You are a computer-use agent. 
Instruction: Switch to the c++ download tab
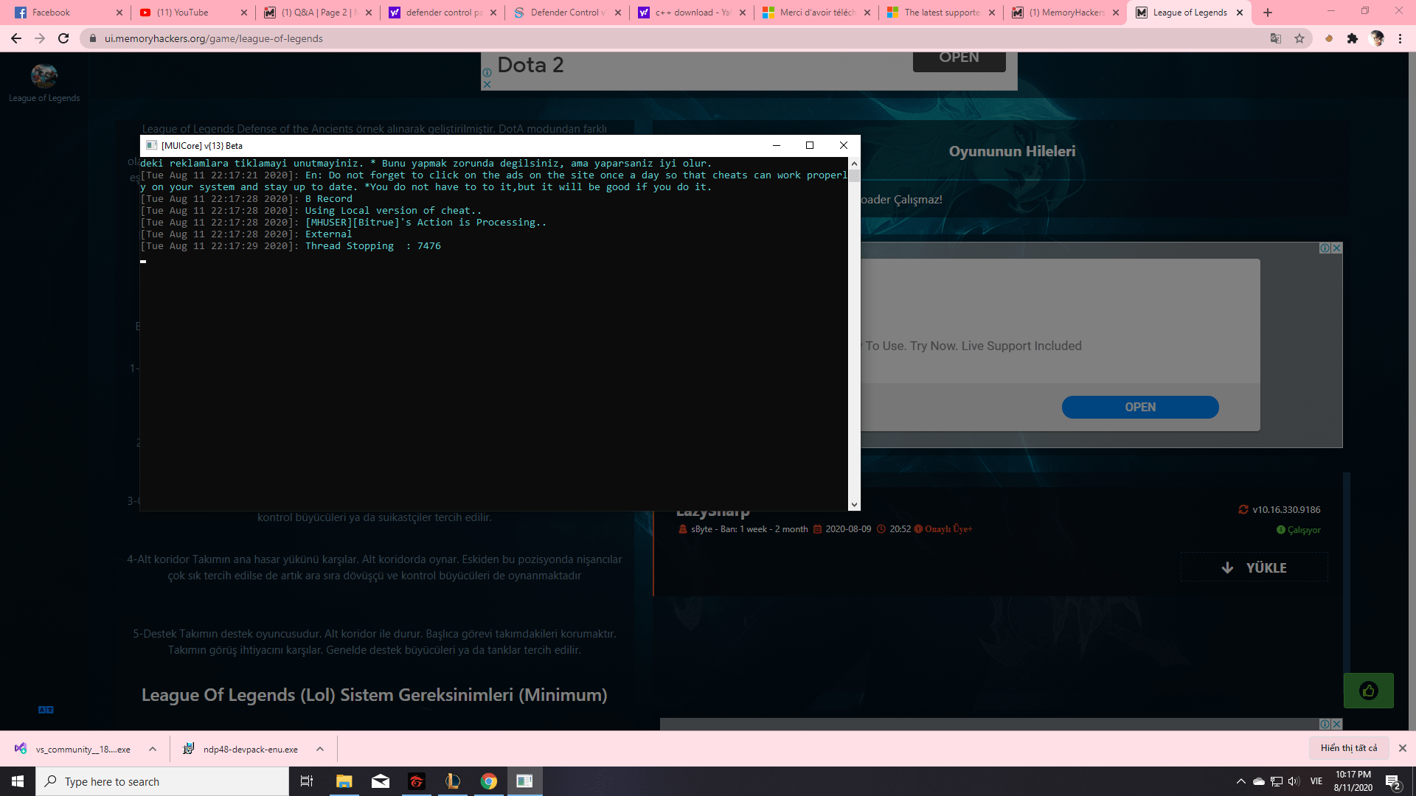(692, 13)
